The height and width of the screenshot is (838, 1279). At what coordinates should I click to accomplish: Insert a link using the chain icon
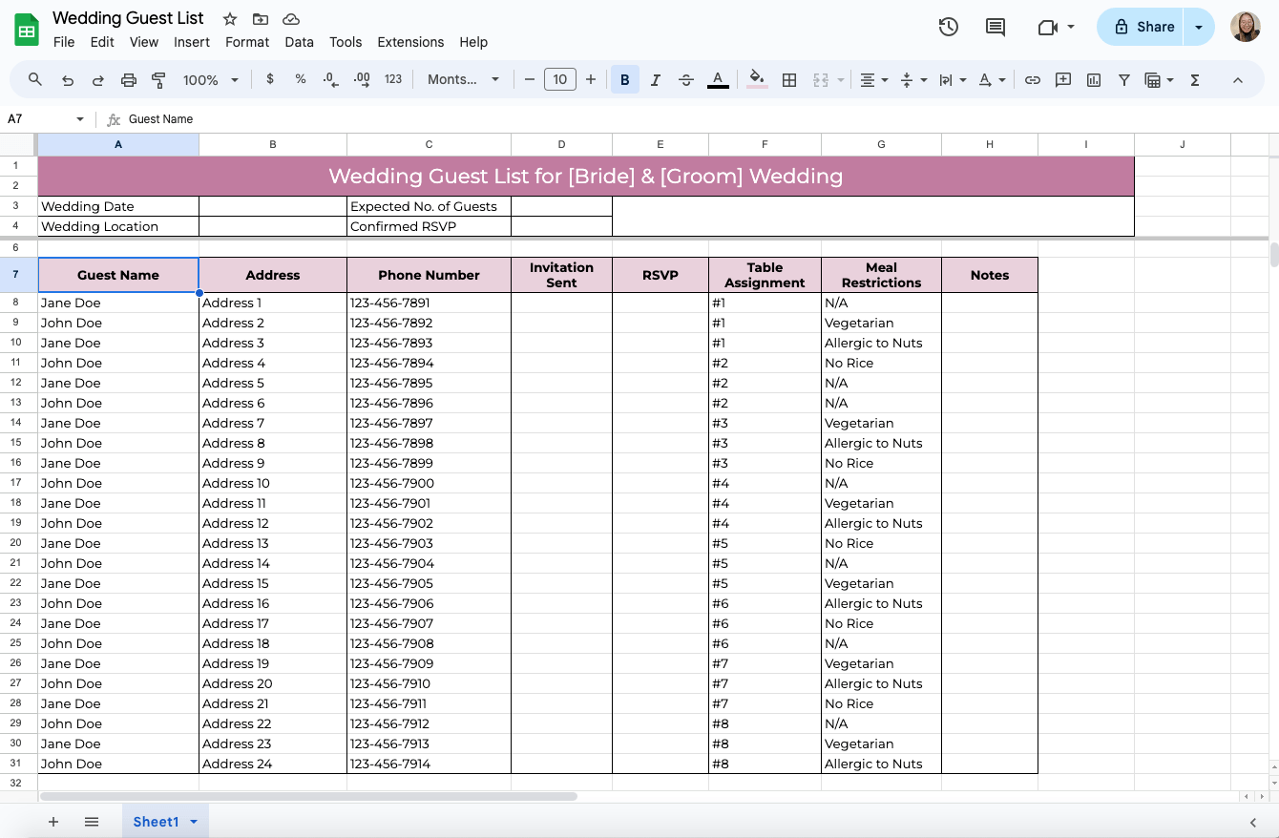(1032, 80)
